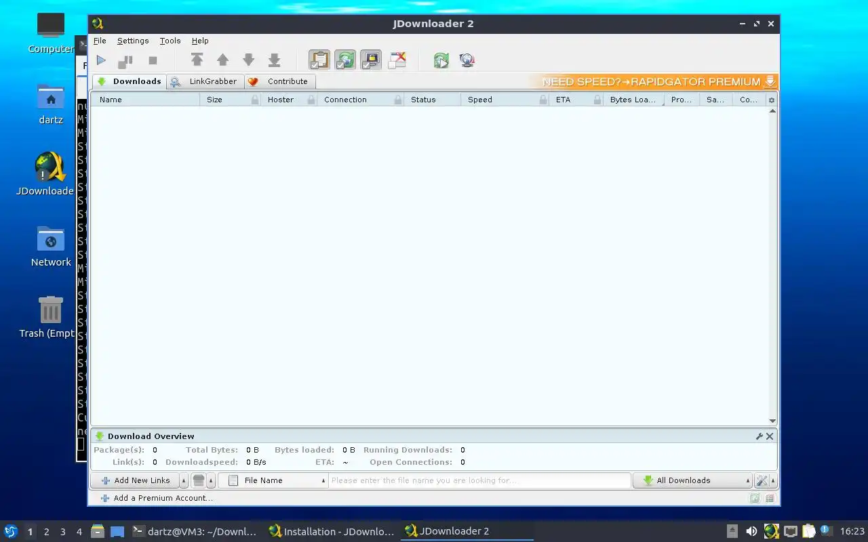Image resolution: width=868 pixels, height=542 pixels.
Task: Open bottom bar tools settings icon
Action: (x=762, y=480)
